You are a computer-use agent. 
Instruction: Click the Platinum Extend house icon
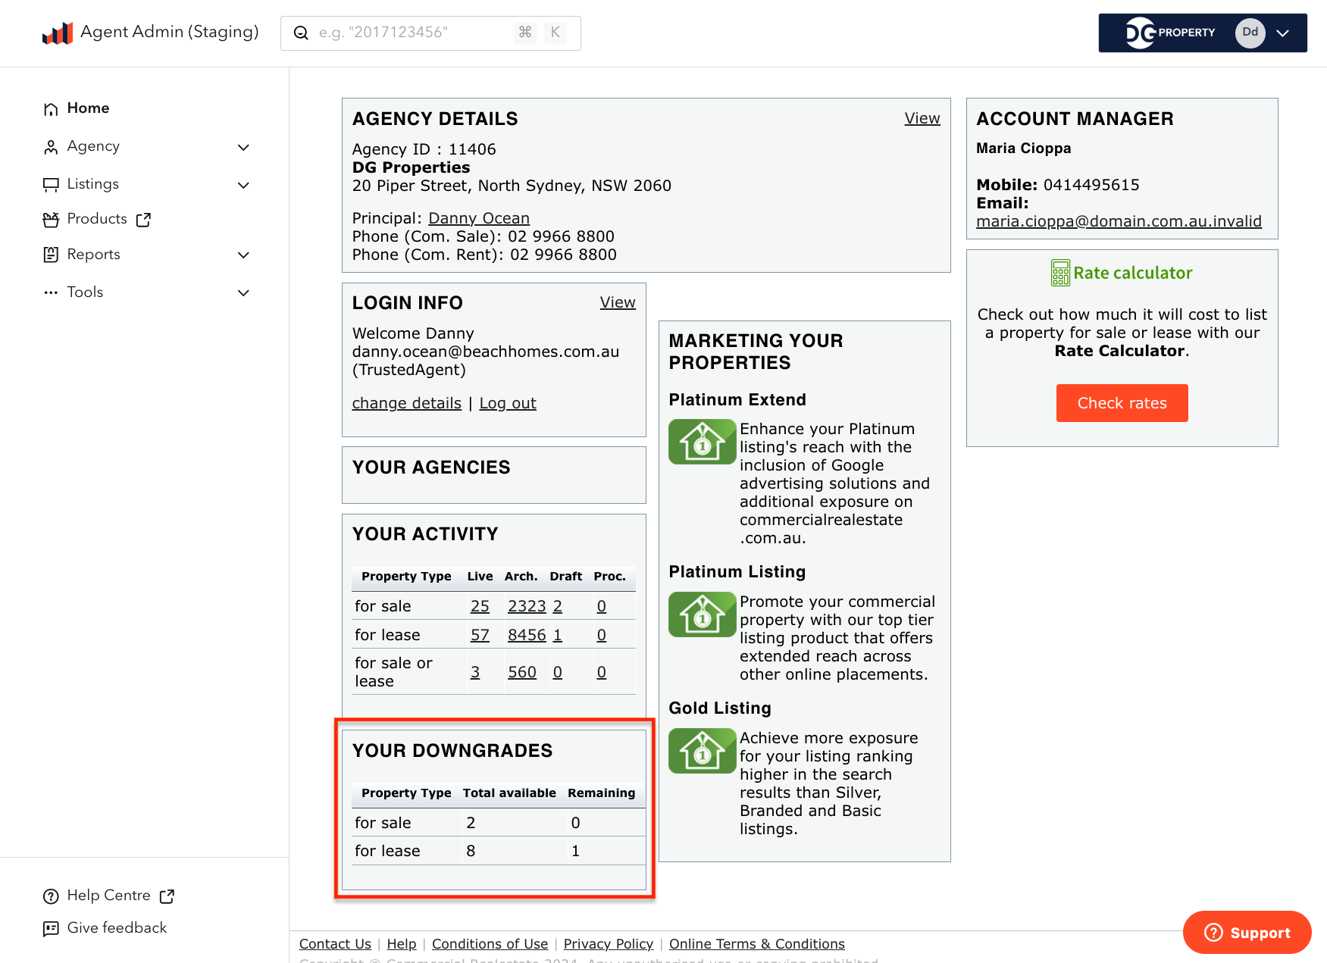click(x=702, y=442)
